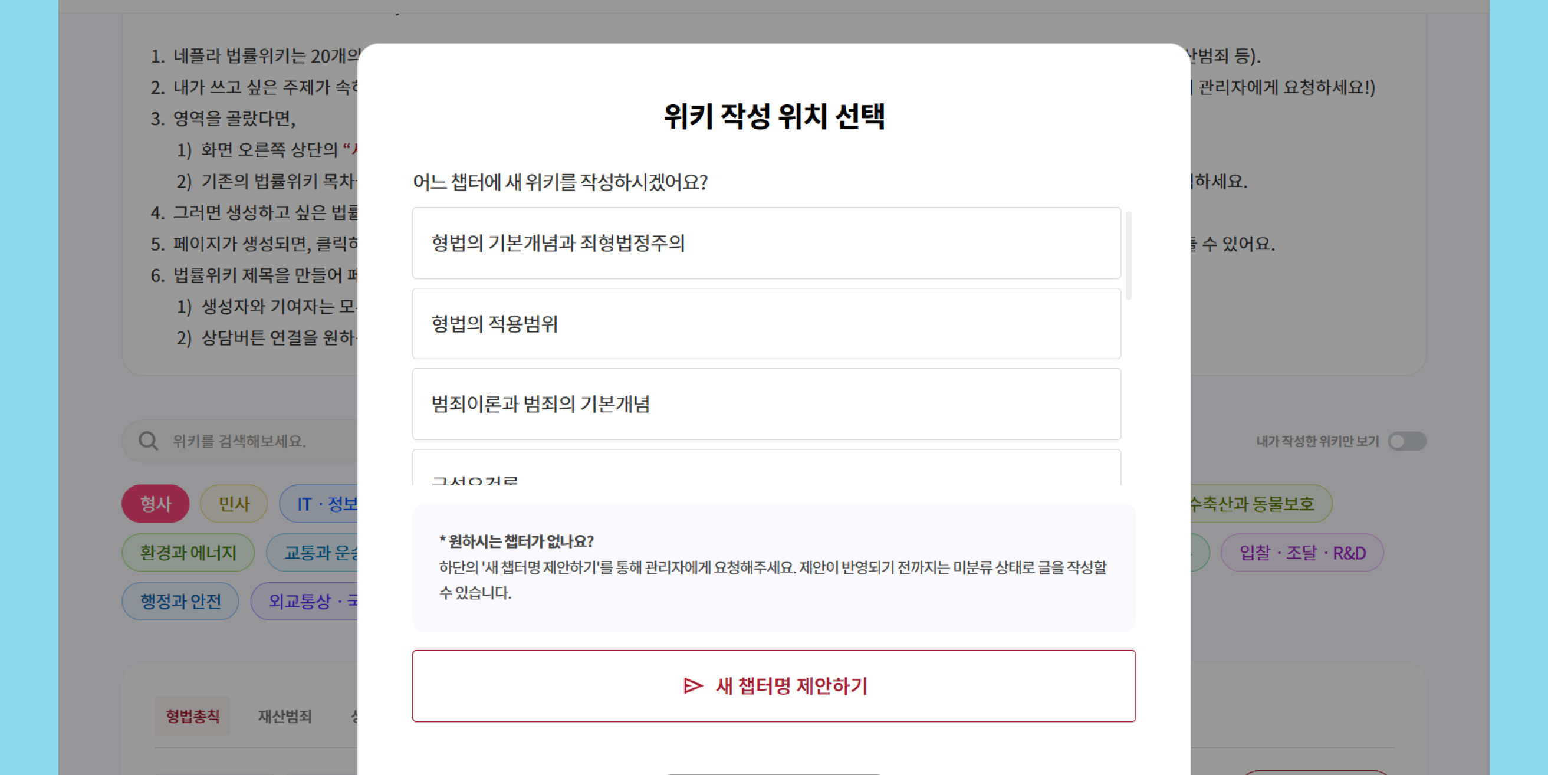Select chapter 형법의 적용범위
Viewport: 1548px width, 775px height.
(766, 323)
